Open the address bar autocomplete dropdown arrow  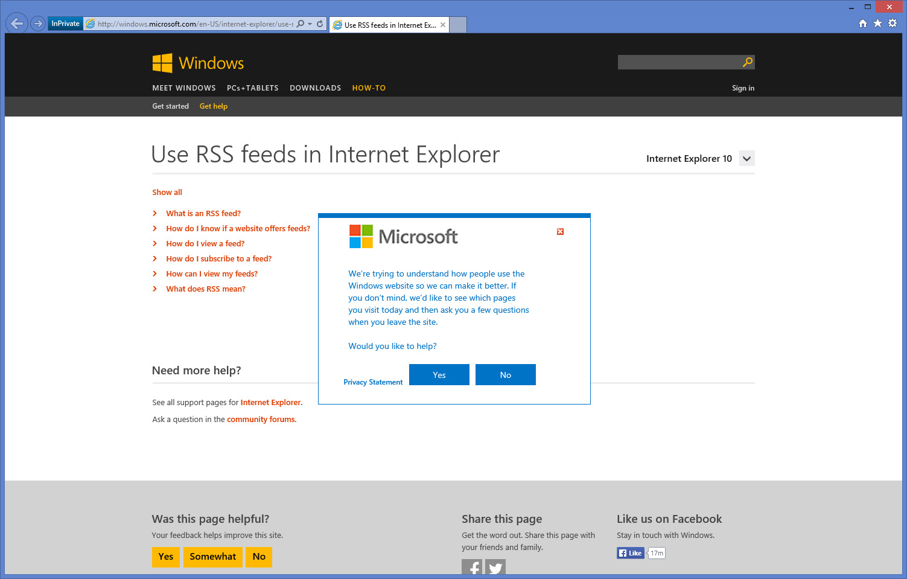(x=310, y=24)
